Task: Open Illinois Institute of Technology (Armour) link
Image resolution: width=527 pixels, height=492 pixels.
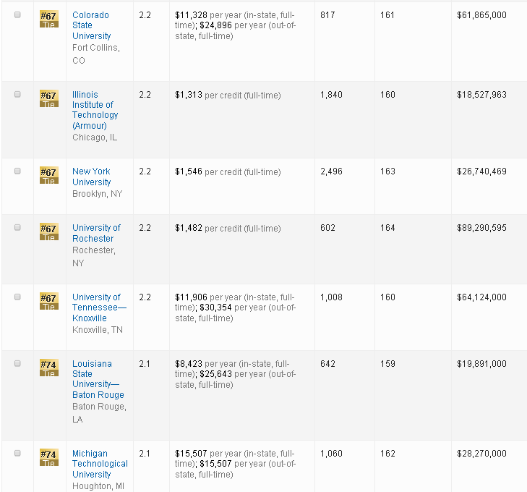Action: tap(95, 110)
